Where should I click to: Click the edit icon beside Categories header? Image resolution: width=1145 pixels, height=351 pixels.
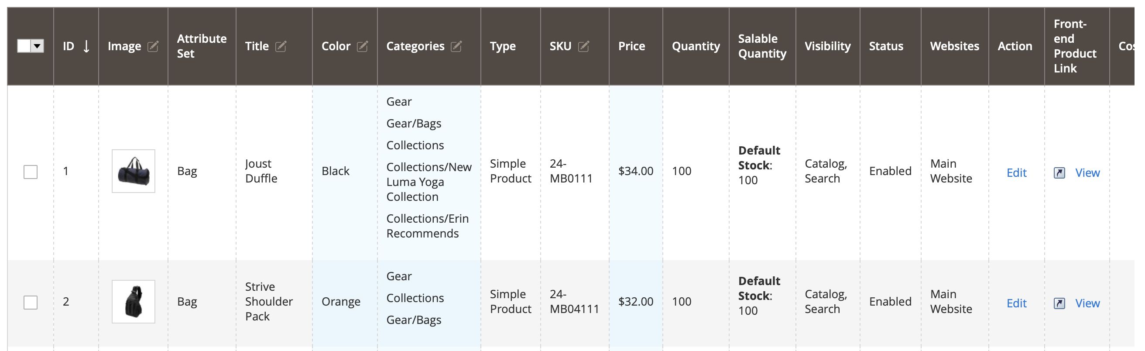456,46
